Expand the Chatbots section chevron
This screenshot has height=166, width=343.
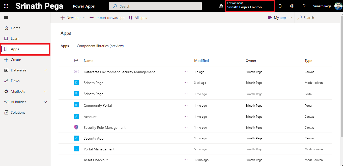pos(45,91)
